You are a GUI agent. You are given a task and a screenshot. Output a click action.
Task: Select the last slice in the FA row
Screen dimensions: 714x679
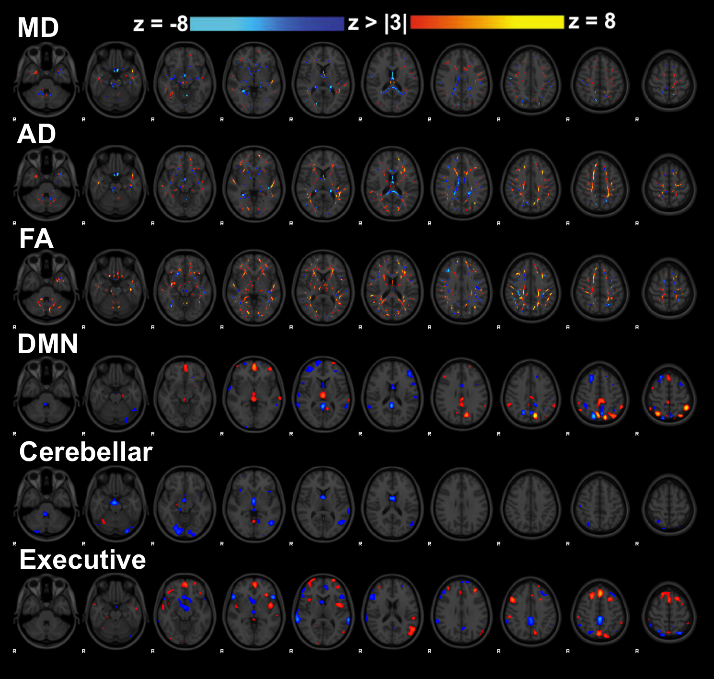[669, 288]
